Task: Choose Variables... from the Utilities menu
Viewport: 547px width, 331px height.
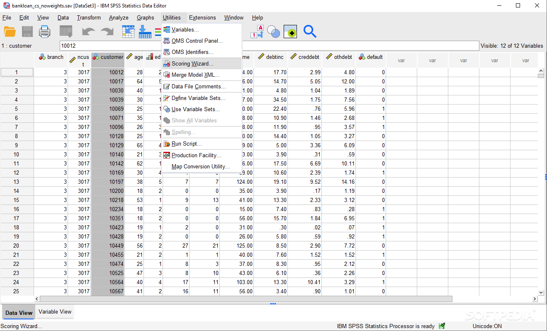Action: [x=202, y=29]
